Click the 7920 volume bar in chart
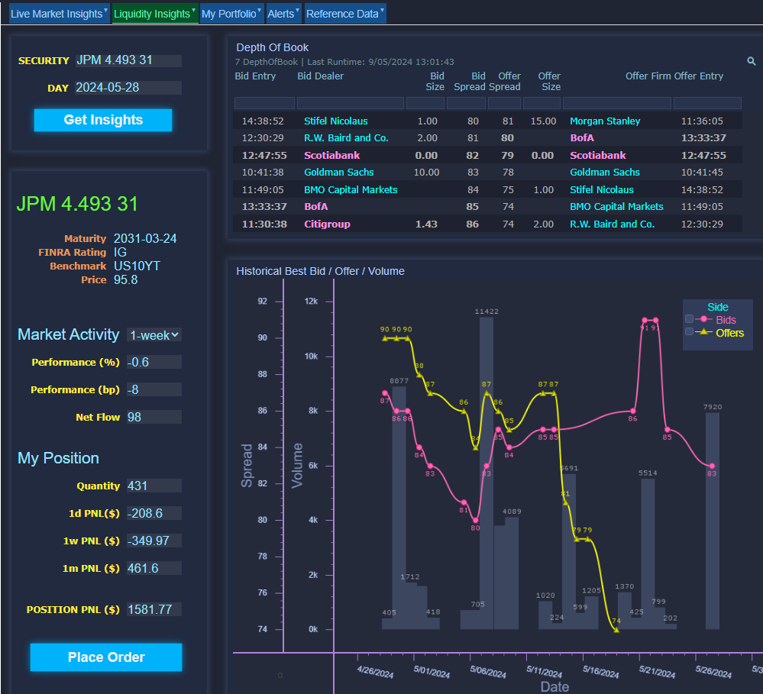This screenshot has height=694, width=763. tap(713, 521)
